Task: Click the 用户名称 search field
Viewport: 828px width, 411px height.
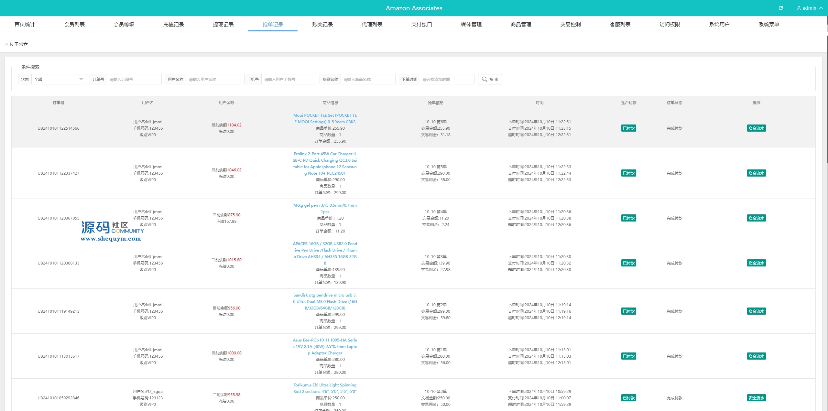Action: click(213, 79)
